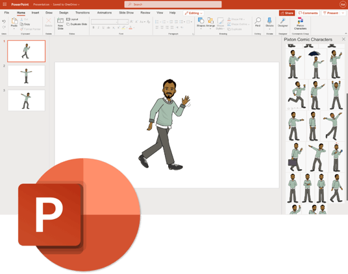Click the Align Left paragraph icon
The image size is (348, 274).
click(x=157, y=28)
